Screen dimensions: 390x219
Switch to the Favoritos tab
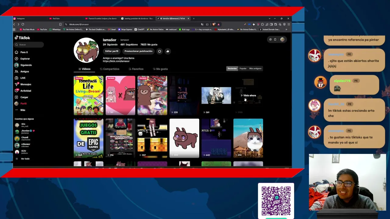coord(136,69)
